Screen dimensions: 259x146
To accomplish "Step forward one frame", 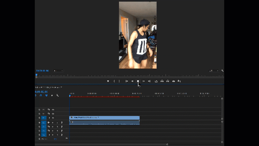I will pos(144,81).
